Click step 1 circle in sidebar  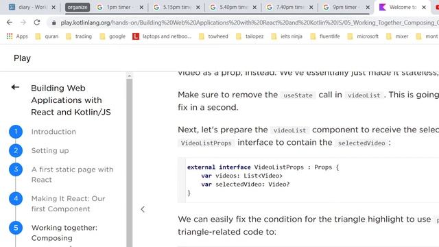(16, 132)
